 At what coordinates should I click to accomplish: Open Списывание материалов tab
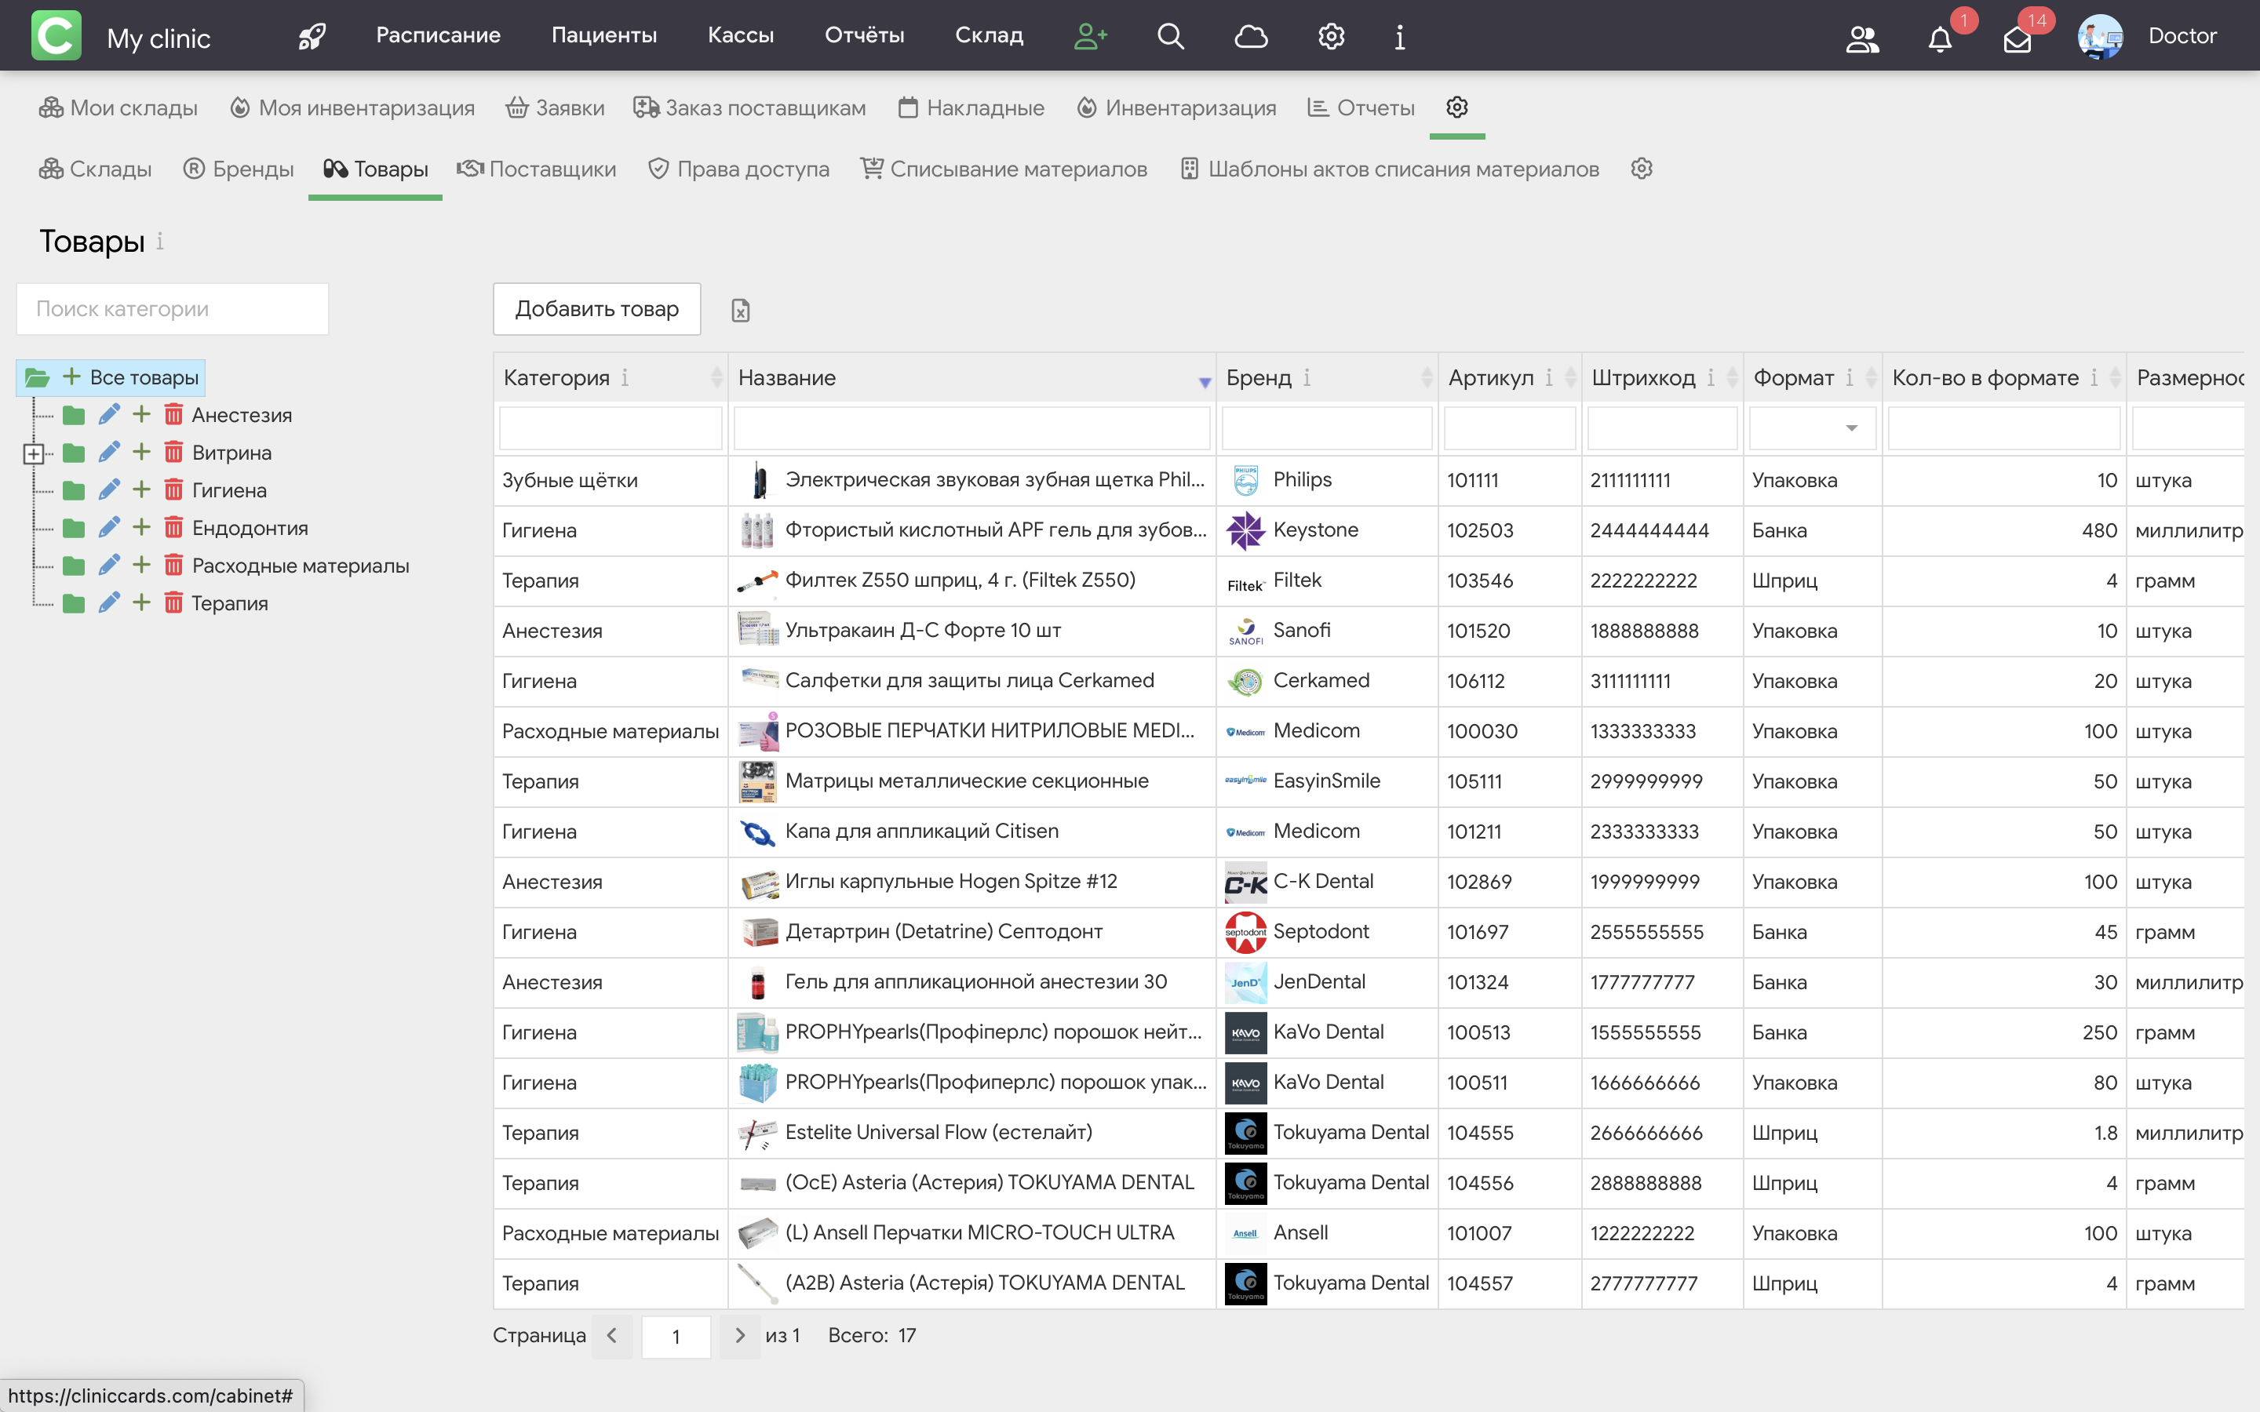tap(1004, 169)
